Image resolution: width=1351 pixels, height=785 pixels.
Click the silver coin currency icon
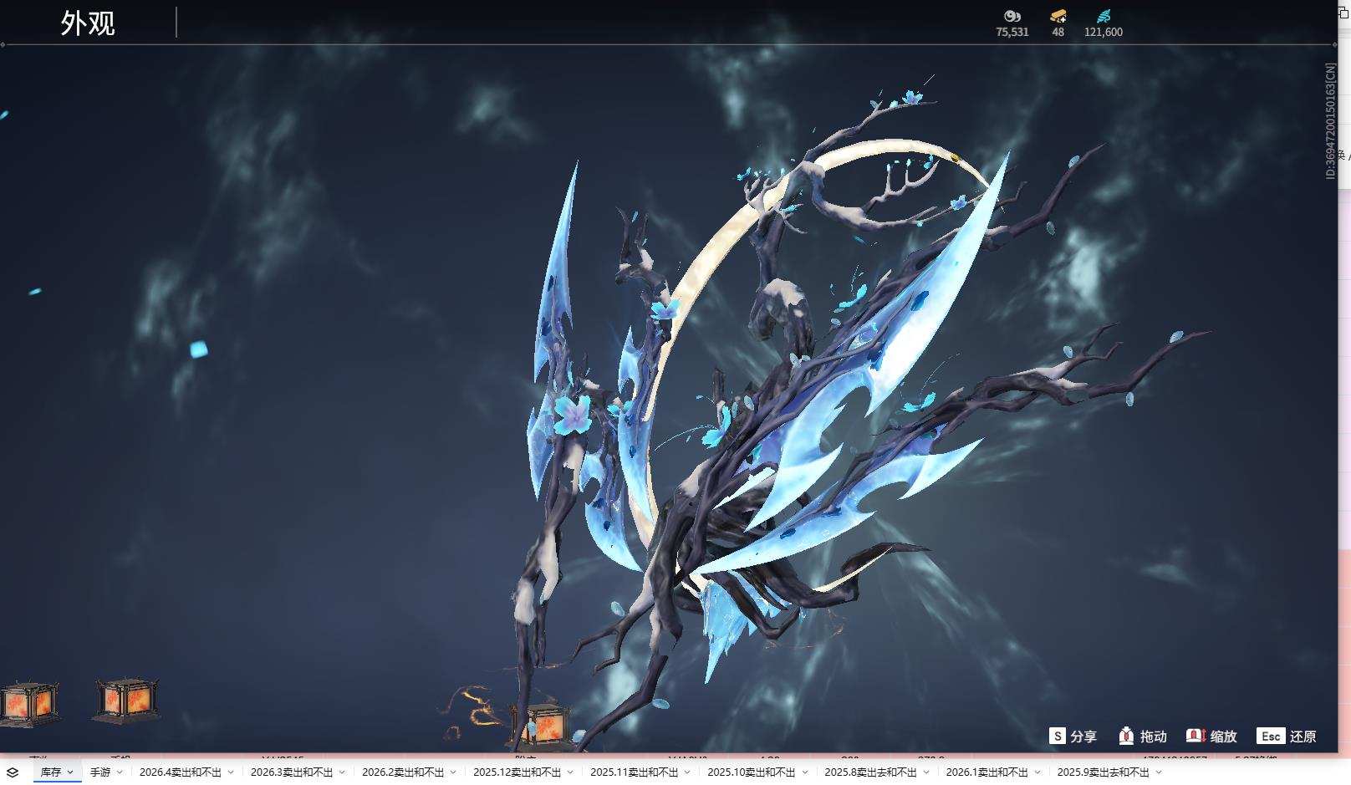click(1012, 16)
